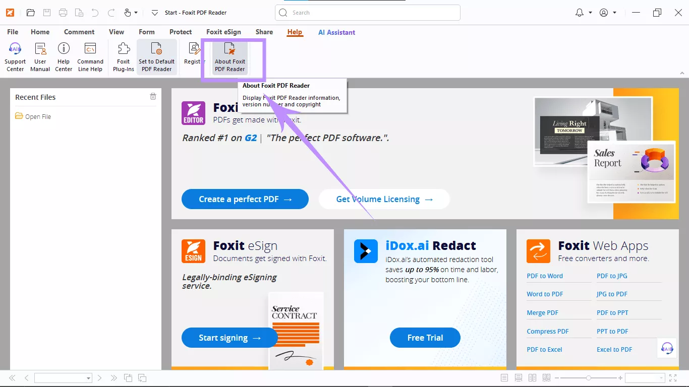The height and width of the screenshot is (387, 689).
Task: Open the notifications bell
Action: point(581,13)
